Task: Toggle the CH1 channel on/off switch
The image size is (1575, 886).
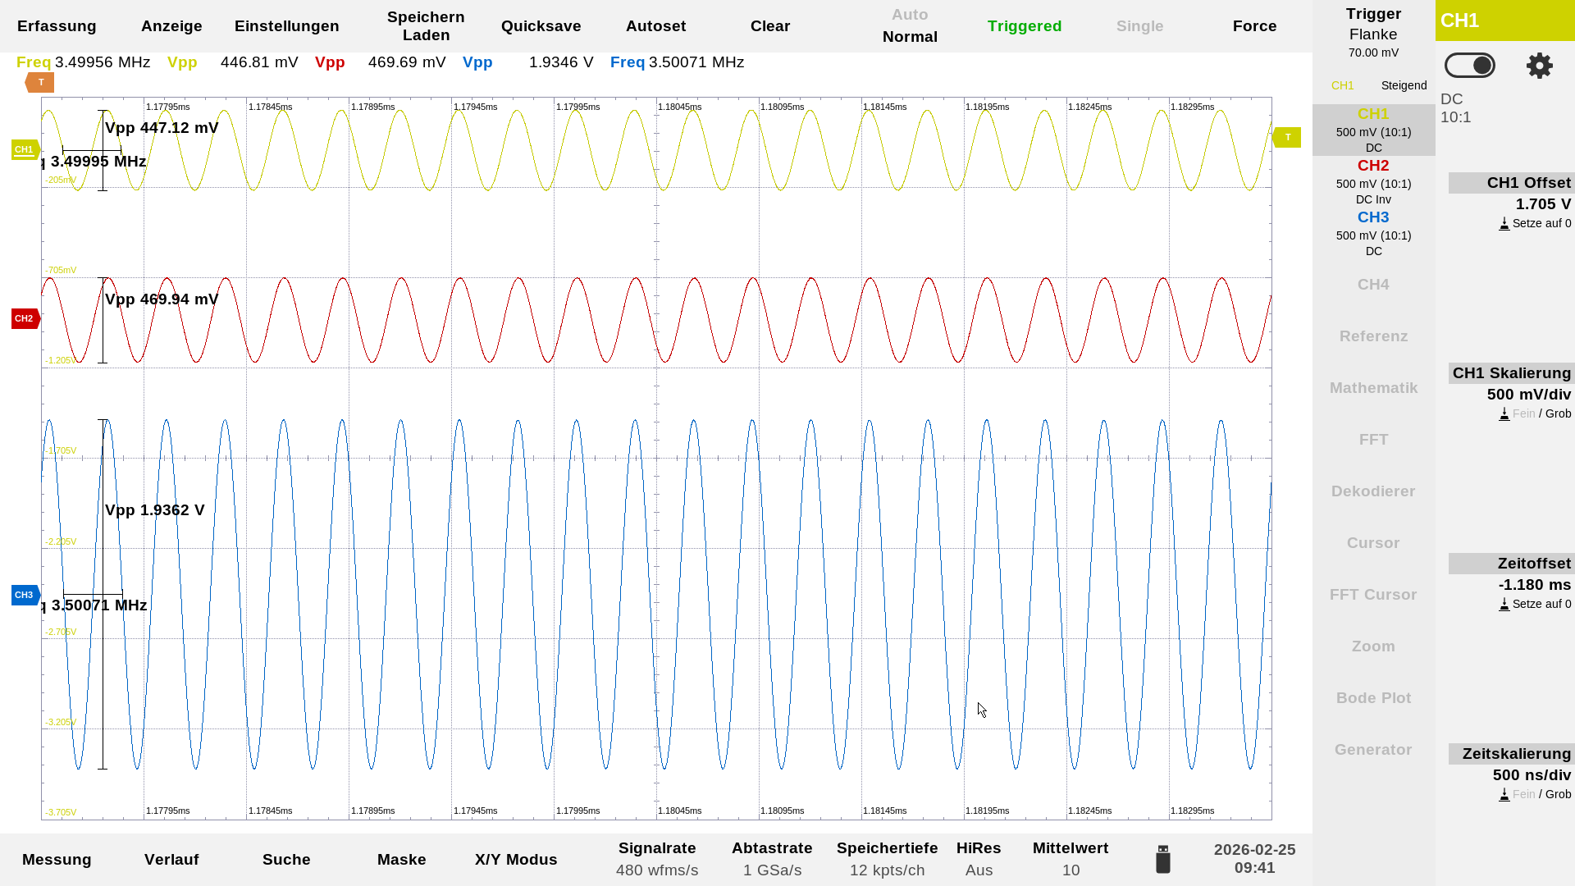Action: (x=1469, y=66)
